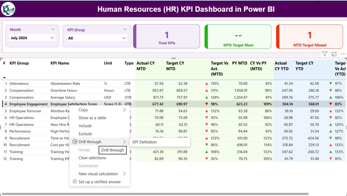This screenshot has width=347, height=196.
Task: Expand the Copy submenu chevron
Action: point(124,110)
